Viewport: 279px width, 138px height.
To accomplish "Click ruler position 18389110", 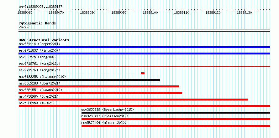I will pyautogui.click(x=182, y=13).
